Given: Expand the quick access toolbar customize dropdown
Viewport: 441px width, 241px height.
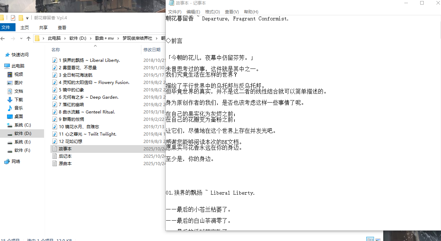Looking at the screenshot, I should point(27,18).
